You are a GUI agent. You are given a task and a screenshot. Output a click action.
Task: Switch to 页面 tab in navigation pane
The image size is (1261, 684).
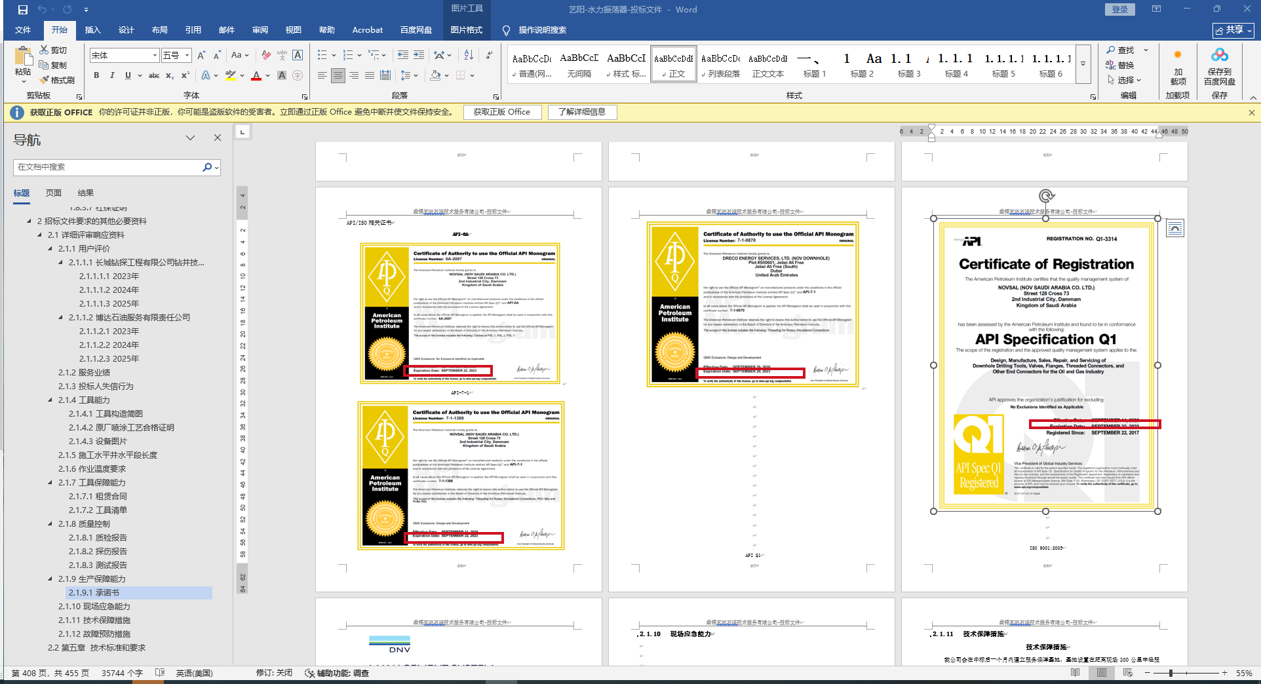tap(54, 193)
